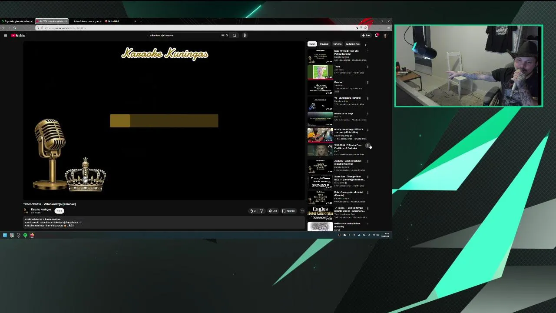Start voice search with microphone icon
Viewport: 556px width, 313px height.
(x=245, y=35)
